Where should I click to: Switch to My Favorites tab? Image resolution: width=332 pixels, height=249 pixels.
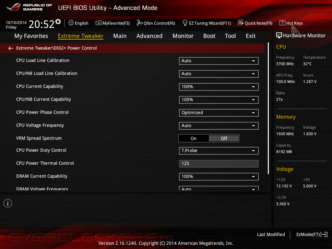(31, 36)
